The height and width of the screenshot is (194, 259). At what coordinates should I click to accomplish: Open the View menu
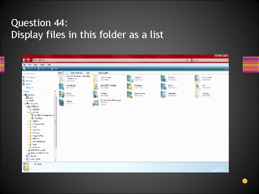pyautogui.click(x=36, y=65)
